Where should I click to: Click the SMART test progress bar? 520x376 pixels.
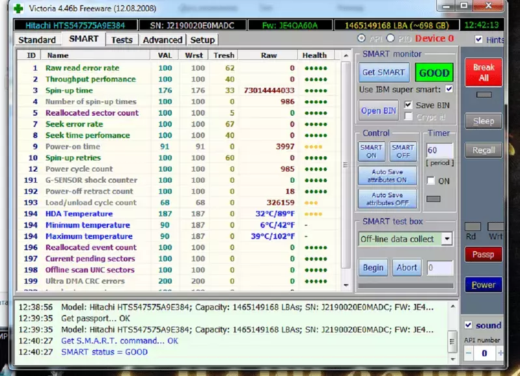click(405, 286)
